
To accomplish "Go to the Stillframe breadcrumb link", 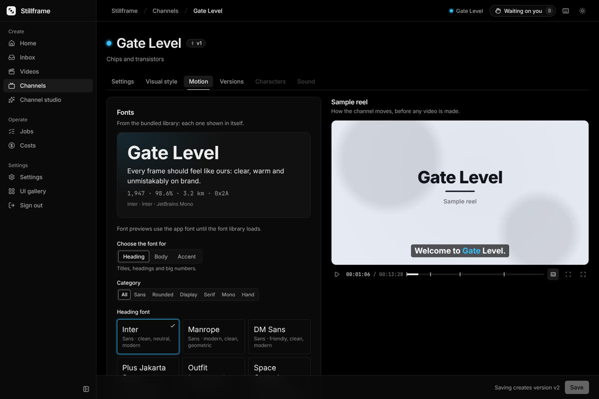I will coord(124,11).
